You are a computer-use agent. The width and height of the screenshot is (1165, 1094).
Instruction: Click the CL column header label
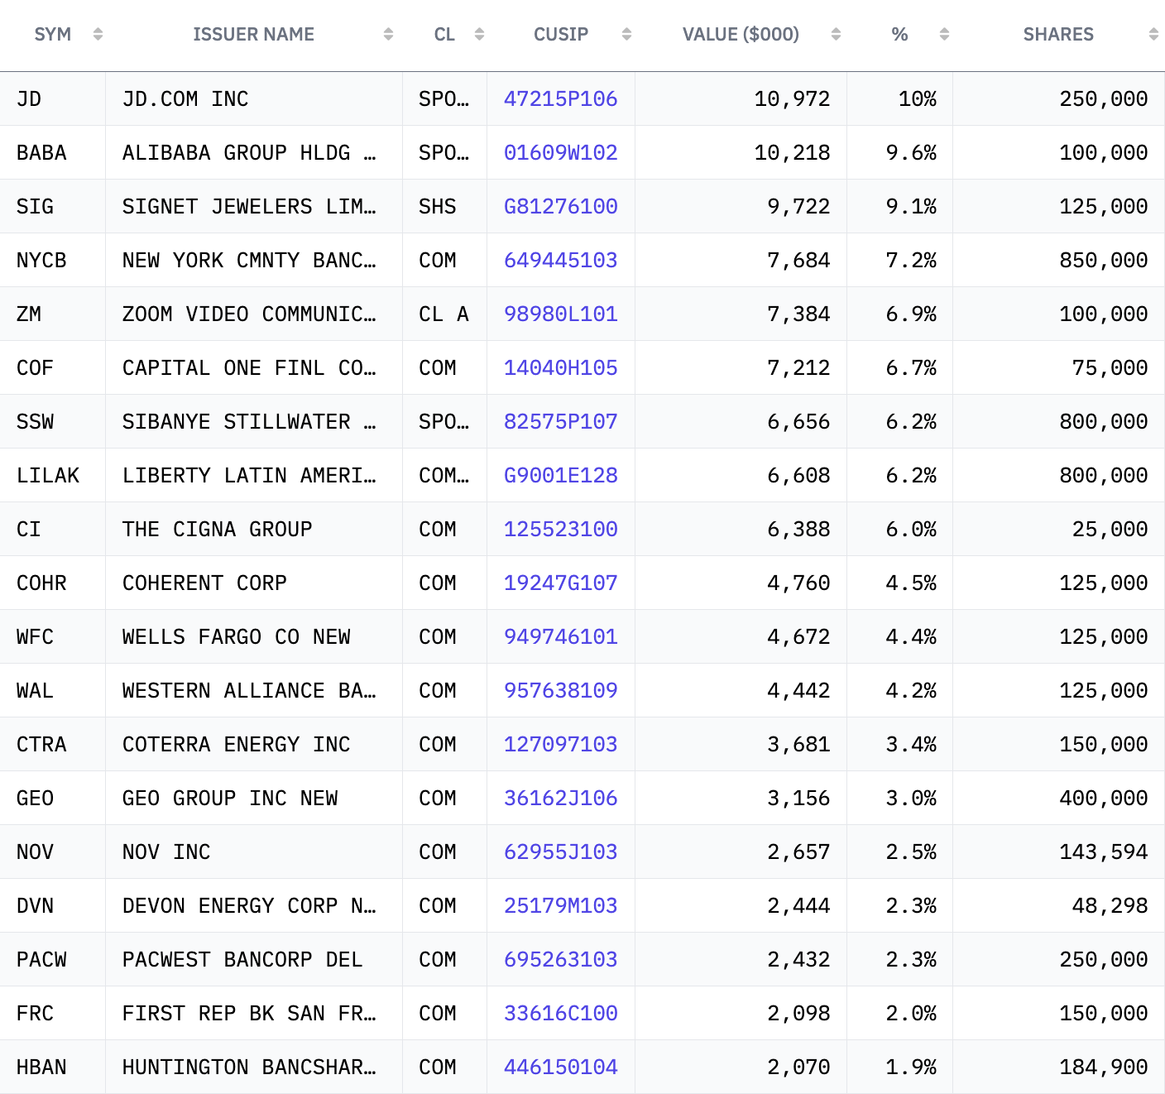point(444,34)
